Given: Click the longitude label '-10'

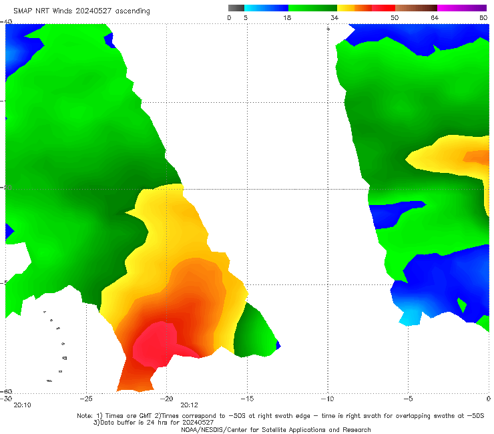Looking at the screenshot, I should pyautogui.click(x=328, y=399).
